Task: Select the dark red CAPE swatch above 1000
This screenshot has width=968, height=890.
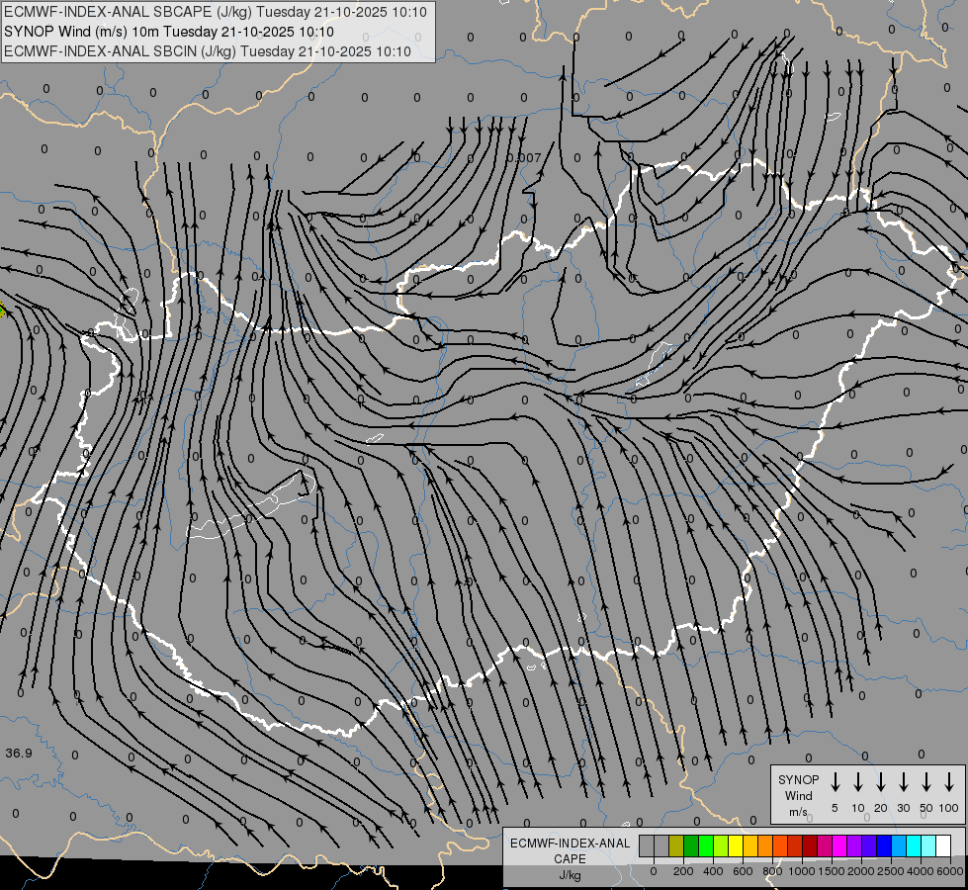Action: point(810,845)
